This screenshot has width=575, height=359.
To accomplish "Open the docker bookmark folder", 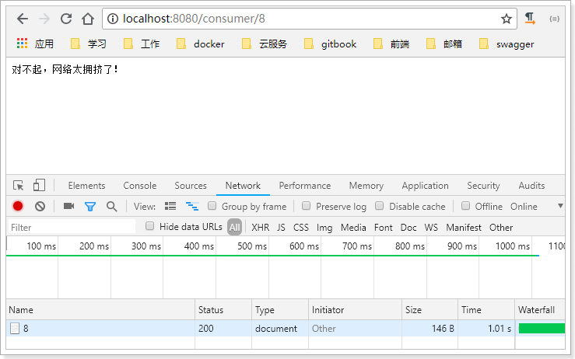I will click(200, 44).
